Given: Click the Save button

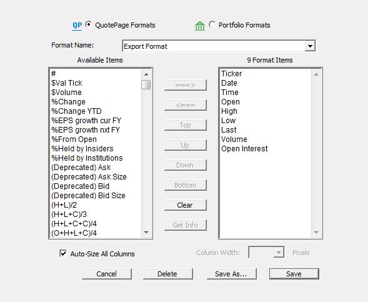Looking at the screenshot, I should pos(294,274).
